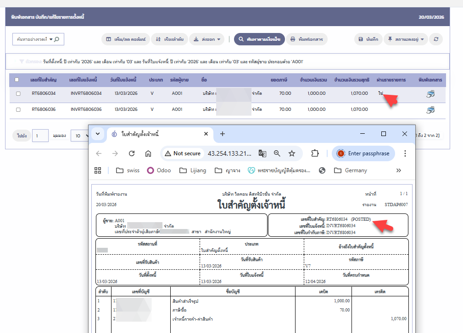Click the page number input field
Screen dimensions: 463x333
(40, 136)
